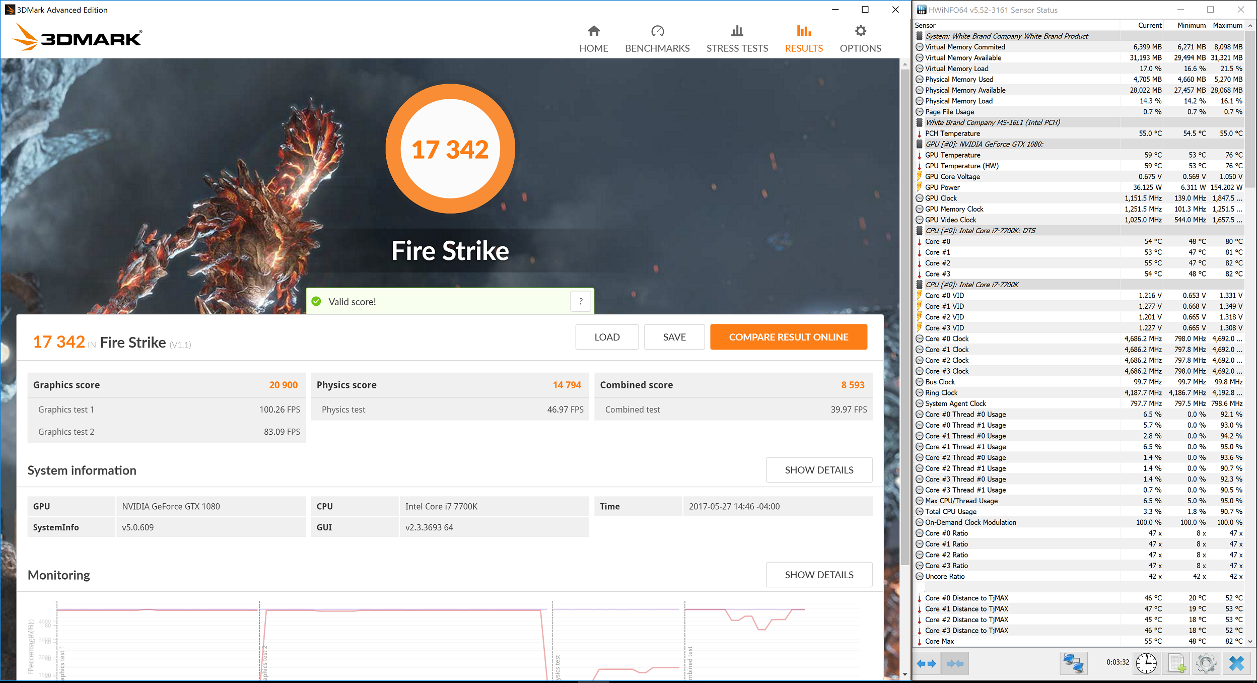
Task: Open HWiNFO sensor settings gear icon
Action: pyautogui.click(x=1206, y=663)
